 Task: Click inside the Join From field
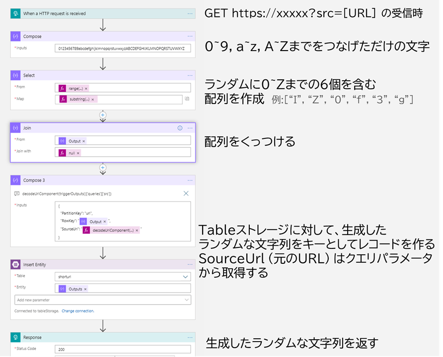[123, 141]
